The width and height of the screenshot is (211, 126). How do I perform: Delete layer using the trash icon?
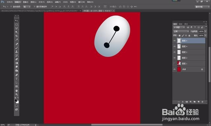click(202, 102)
